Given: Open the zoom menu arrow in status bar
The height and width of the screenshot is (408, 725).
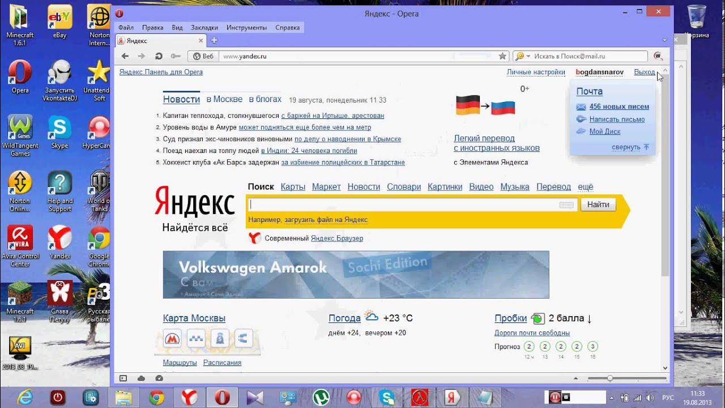Looking at the screenshot, I should tap(576, 378).
